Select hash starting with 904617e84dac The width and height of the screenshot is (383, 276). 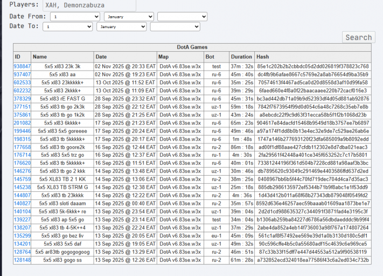313,123
